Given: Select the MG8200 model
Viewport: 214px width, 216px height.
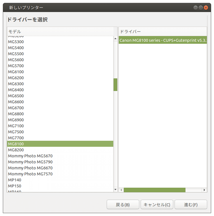Looking at the screenshot, I should pyautogui.click(x=60, y=150).
